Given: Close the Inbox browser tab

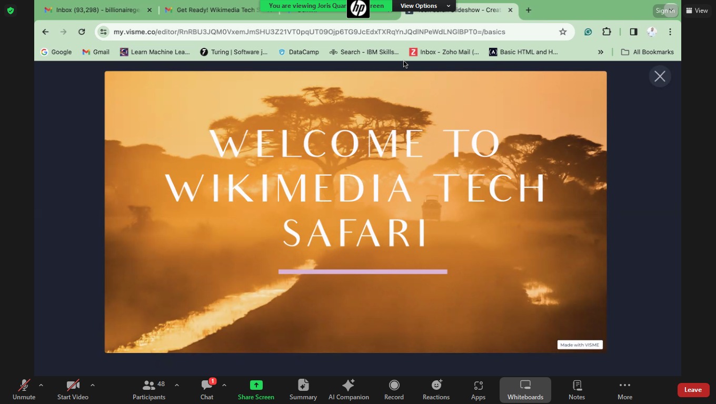Looking at the screenshot, I should tap(150, 10).
